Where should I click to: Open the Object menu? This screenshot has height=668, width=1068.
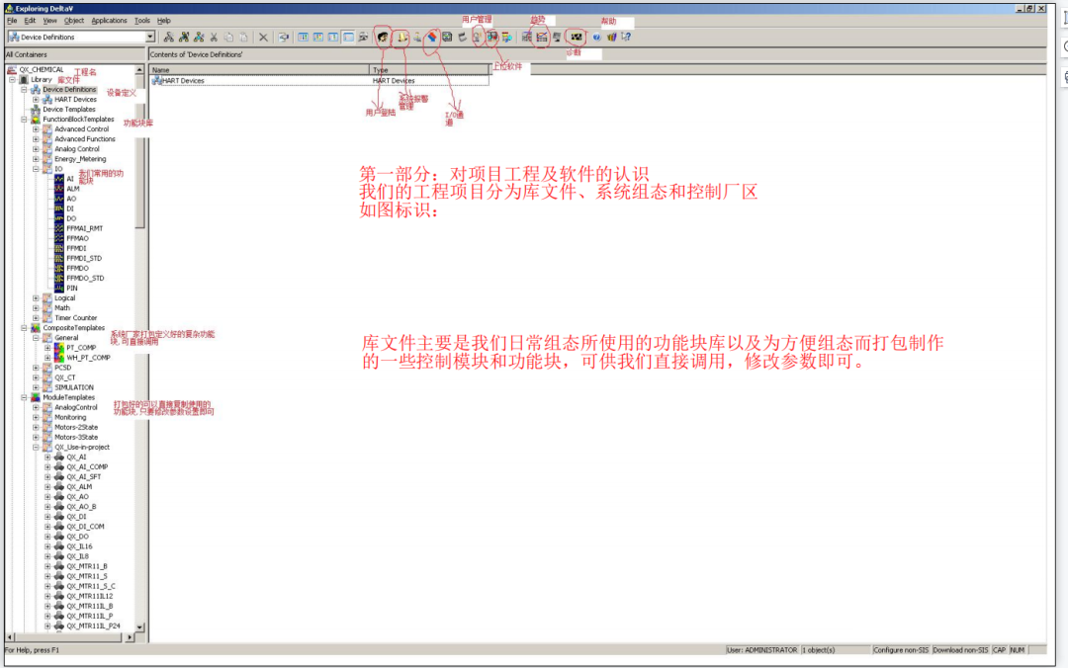click(74, 20)
